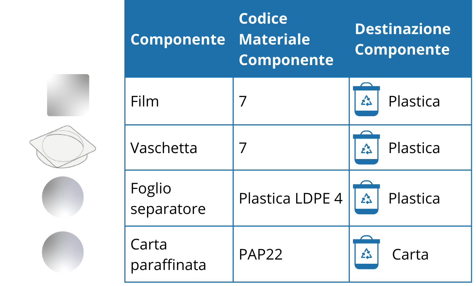Click the recycling bin icon in Vaschetta row
Screen dimensions: 476x286
(x=366, y=148)
